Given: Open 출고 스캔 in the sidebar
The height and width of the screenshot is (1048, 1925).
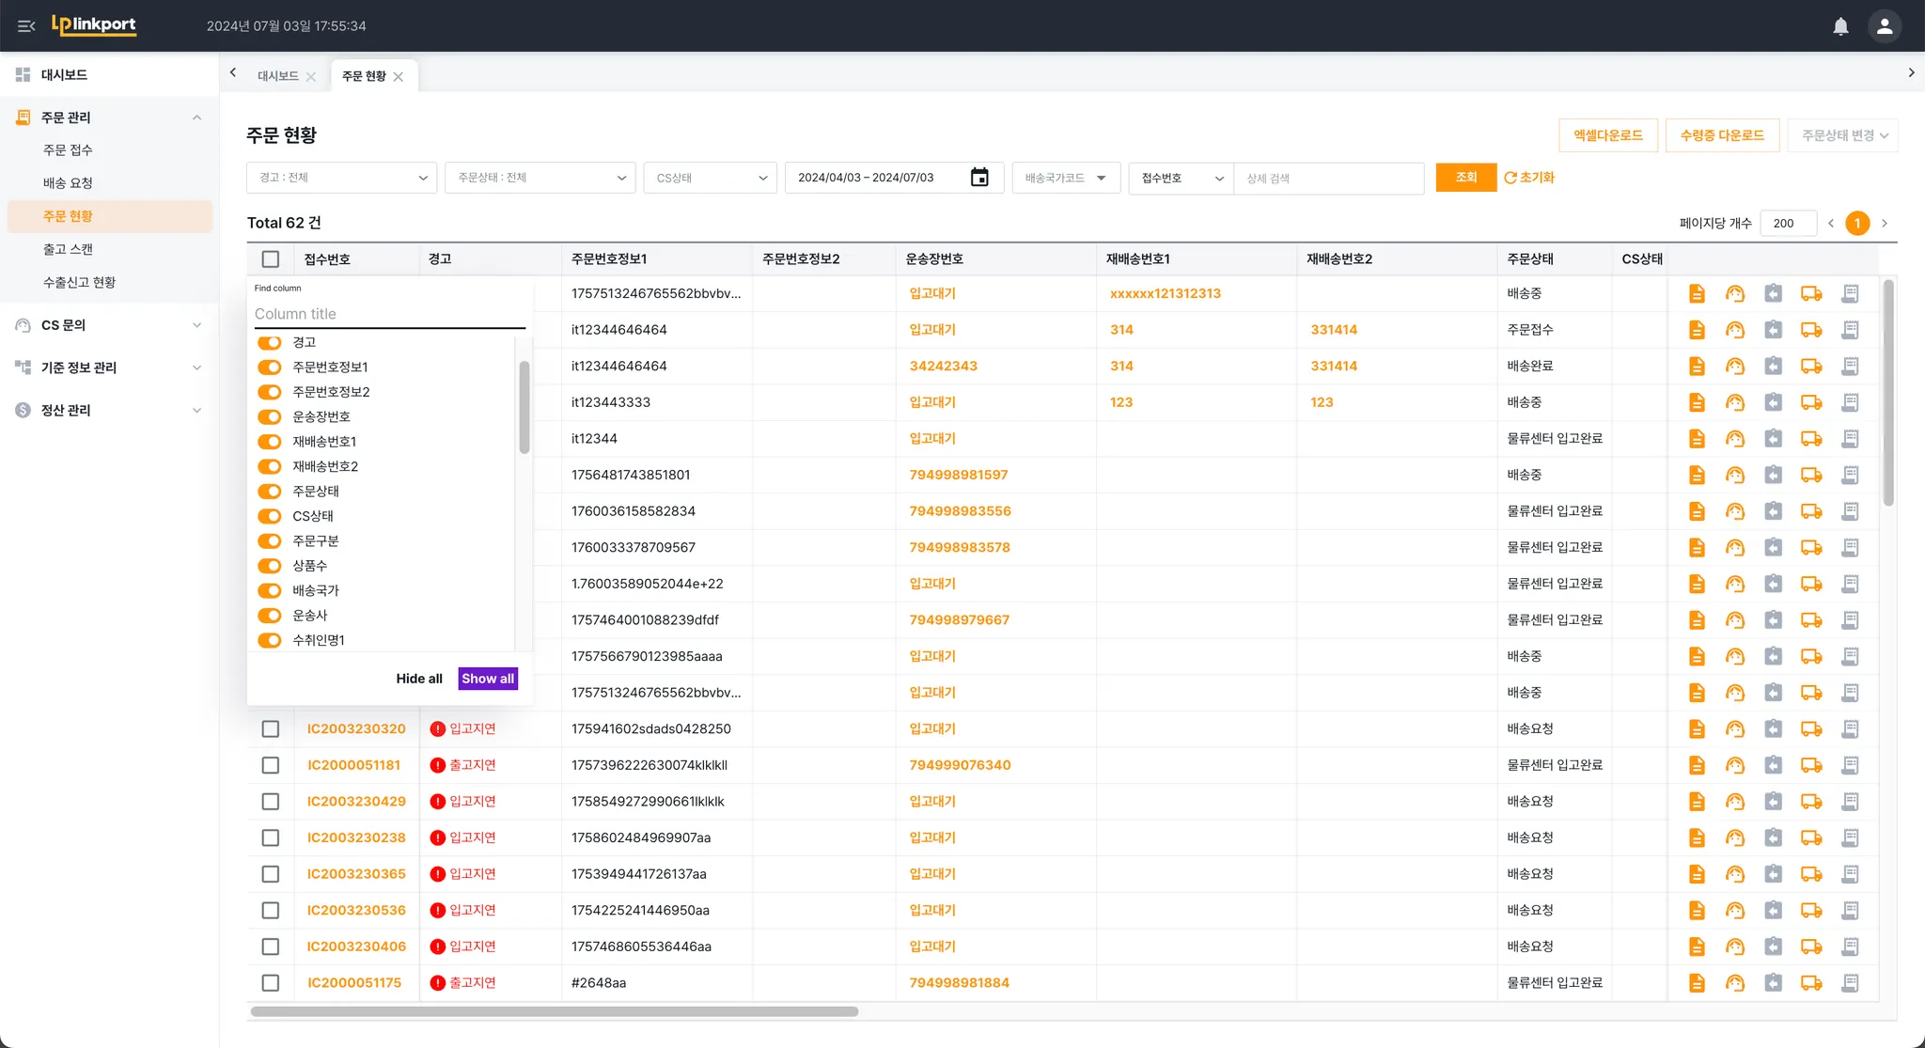Looking at the screenshot, I should [x=68, y=249].
